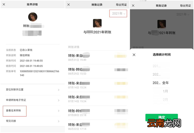Screen dimensions: 194x133
Task: Expand the chevron on 申请转账电子凭证 row
Action: point(58,101)
